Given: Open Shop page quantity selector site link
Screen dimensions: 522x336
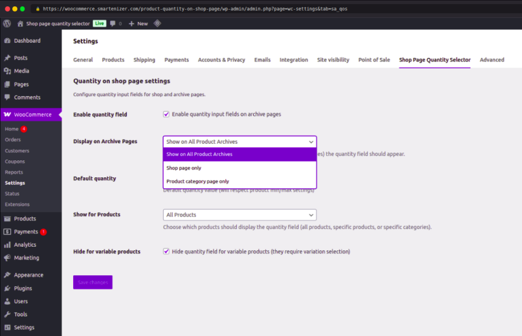Looking at the screenshot, I should [58, 24].
